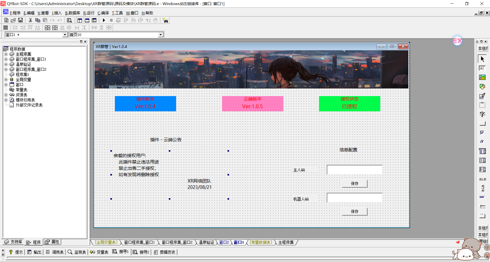This screenshot has width=490, height=262.
Task: Click the binoculars help search icon
Action: point(165,20)
